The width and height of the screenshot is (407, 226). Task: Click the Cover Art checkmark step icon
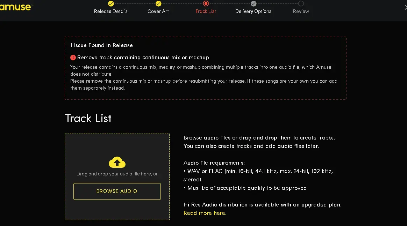pyautogui.click(x=158, y=3)
